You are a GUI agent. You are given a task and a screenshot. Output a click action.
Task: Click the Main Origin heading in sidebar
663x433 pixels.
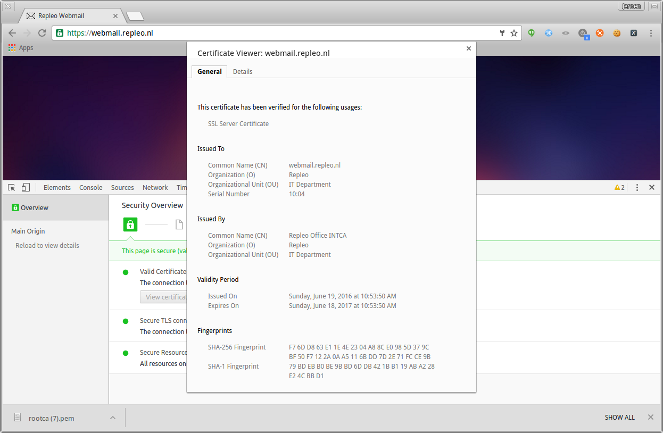(x=28, y=231)
